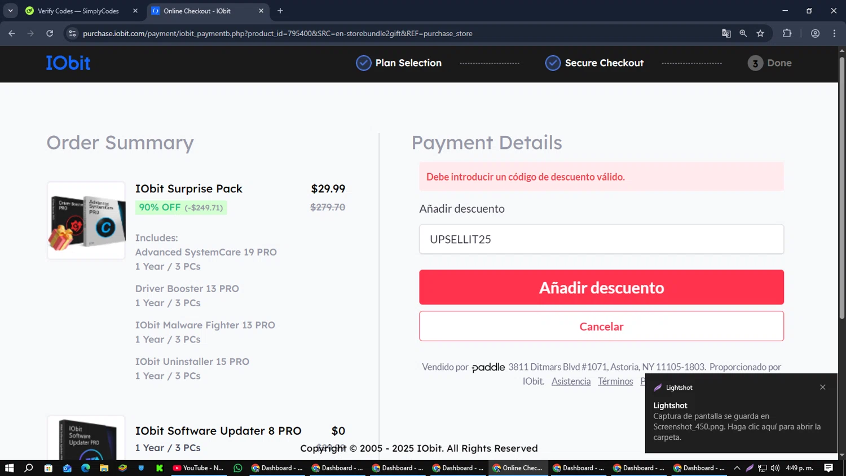Click IObit Malware Fighter 13 PRO text
846x476 pixels.
[x=205, y=325]
